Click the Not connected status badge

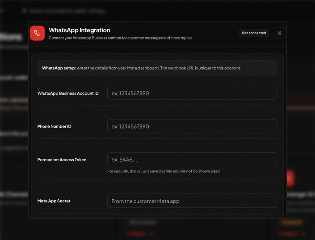254,33
